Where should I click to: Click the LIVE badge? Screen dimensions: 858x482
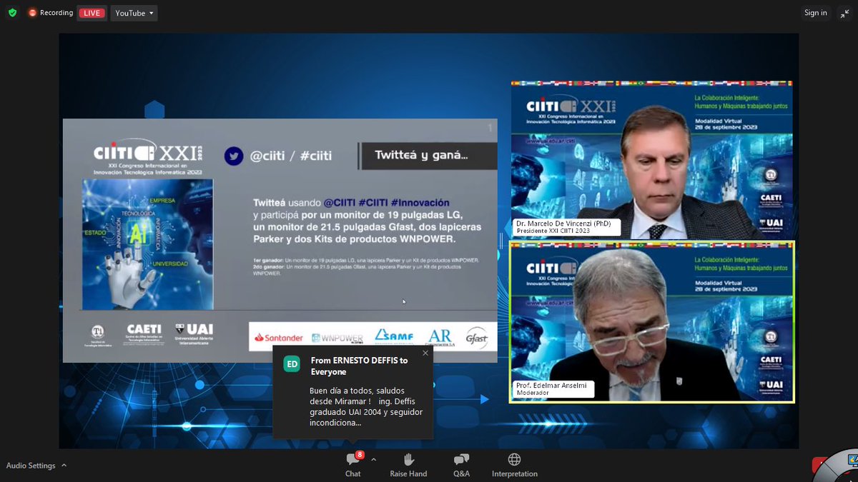(92, 13)
